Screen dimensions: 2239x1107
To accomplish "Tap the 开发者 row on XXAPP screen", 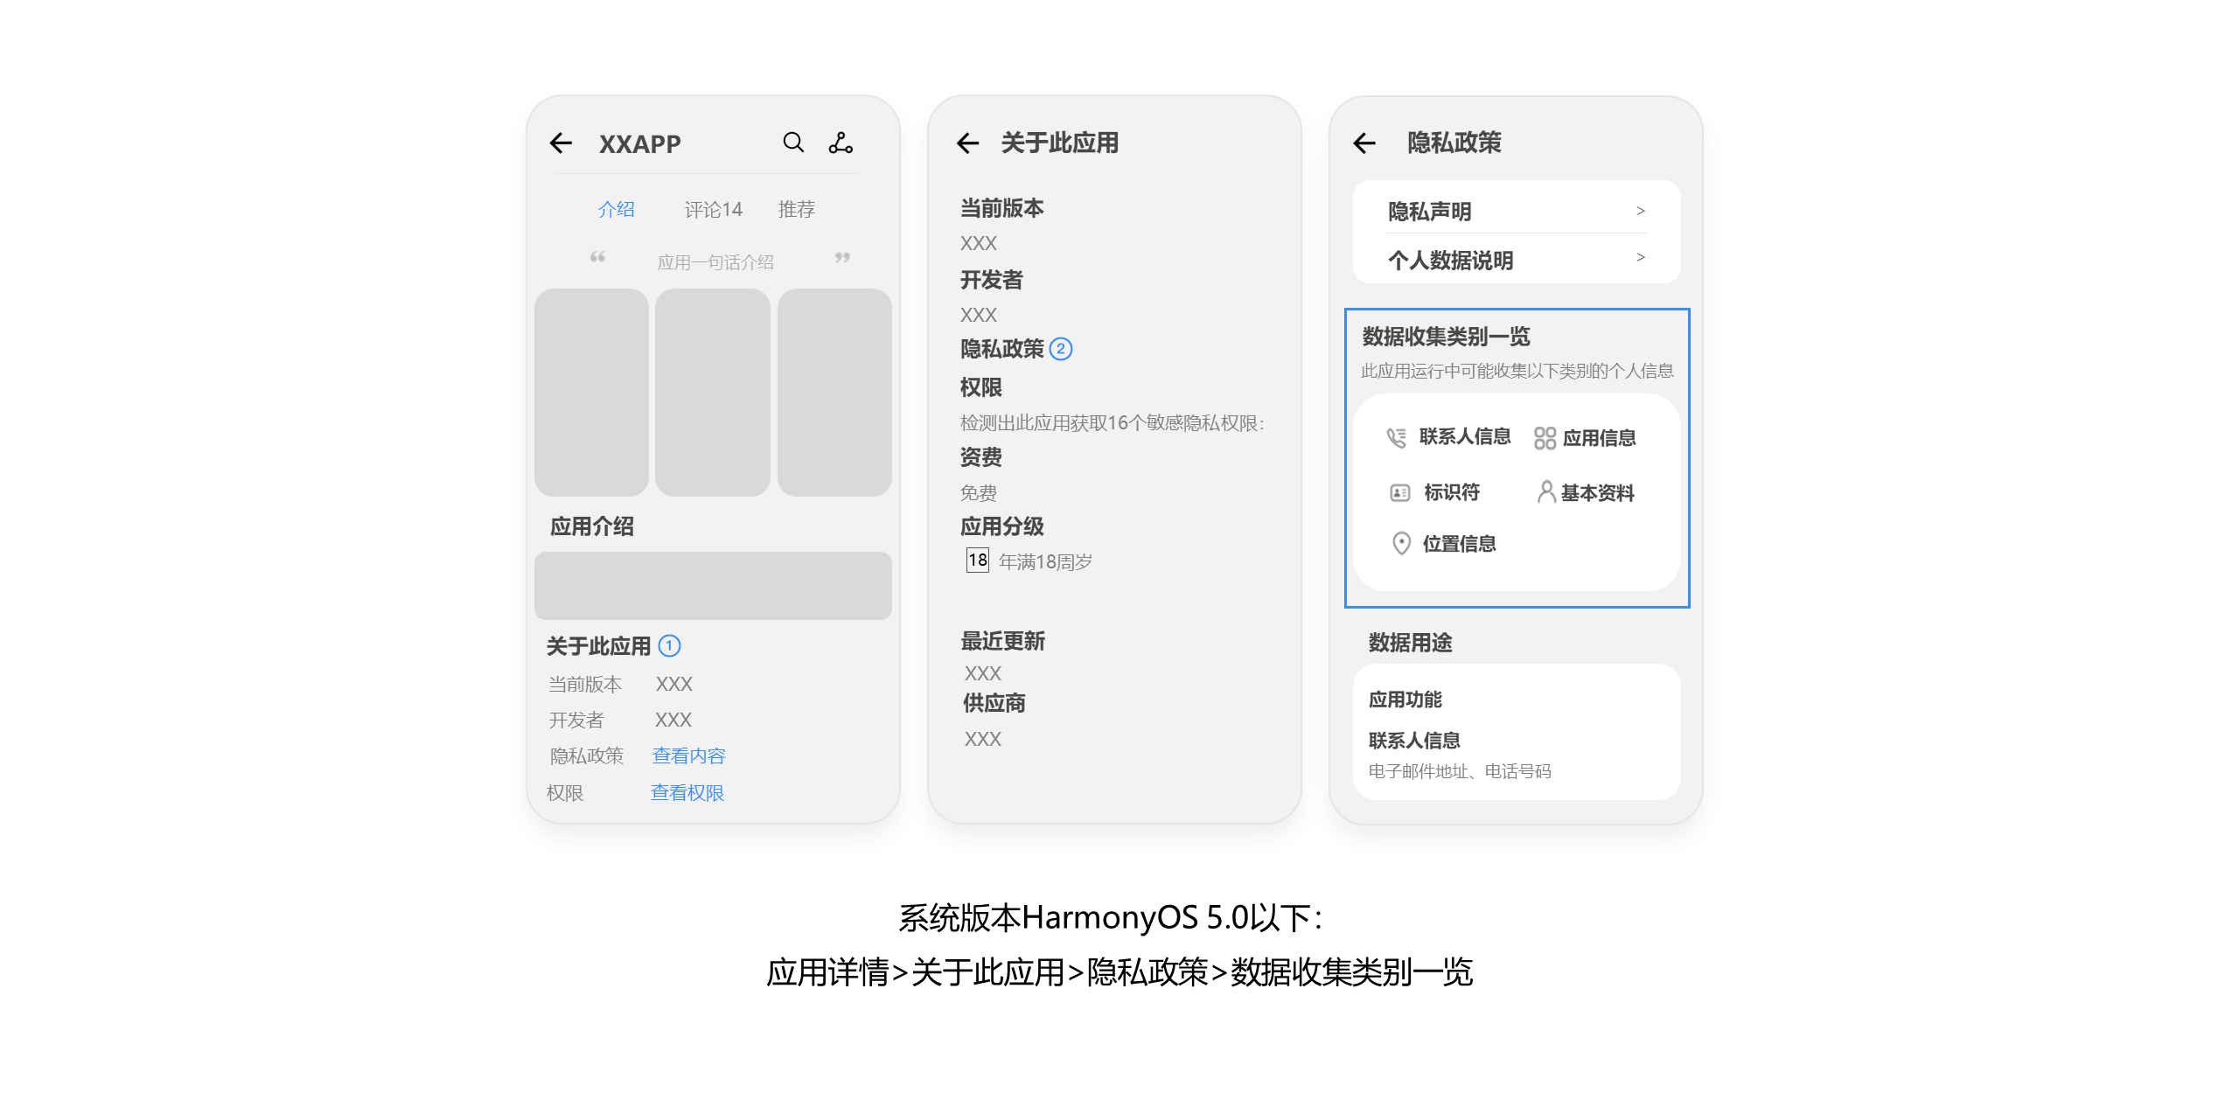I will click(x=620, y=721).
